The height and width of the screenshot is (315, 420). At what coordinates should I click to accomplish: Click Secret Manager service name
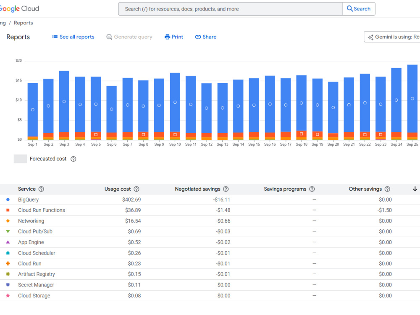(x=36, y=285)
